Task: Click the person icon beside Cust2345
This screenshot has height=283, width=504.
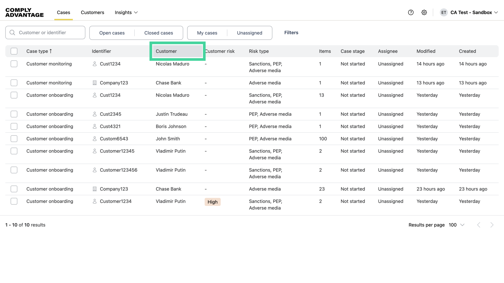Action: 95,114
